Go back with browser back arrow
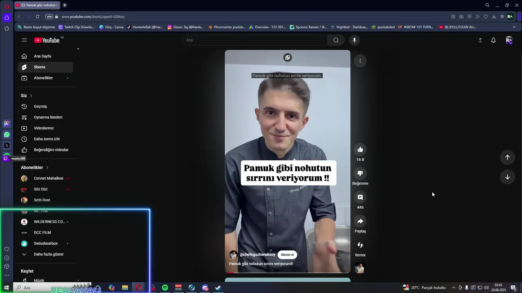Screen dimensions: 522x293 click(x=19, y=17)
